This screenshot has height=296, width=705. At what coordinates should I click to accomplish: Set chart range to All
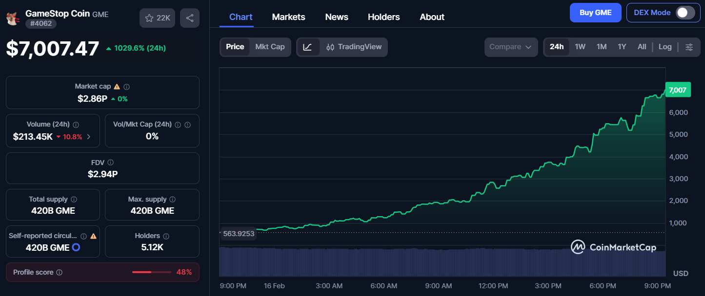click(x=642, y=47)
